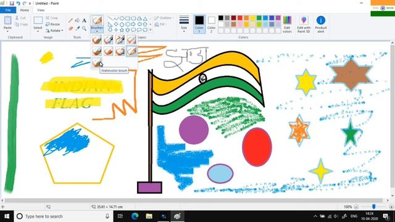Activate Color 2 background box
Viewport: 395px width, 222px height.
pyautogui.click(x=211, y=24)
